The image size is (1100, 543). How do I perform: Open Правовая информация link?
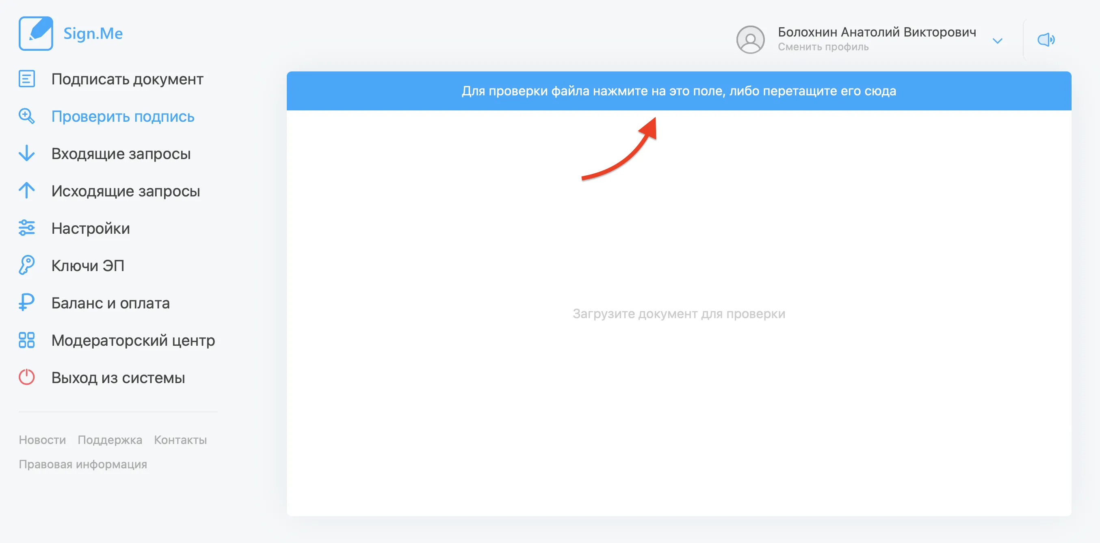click(83, 464)
